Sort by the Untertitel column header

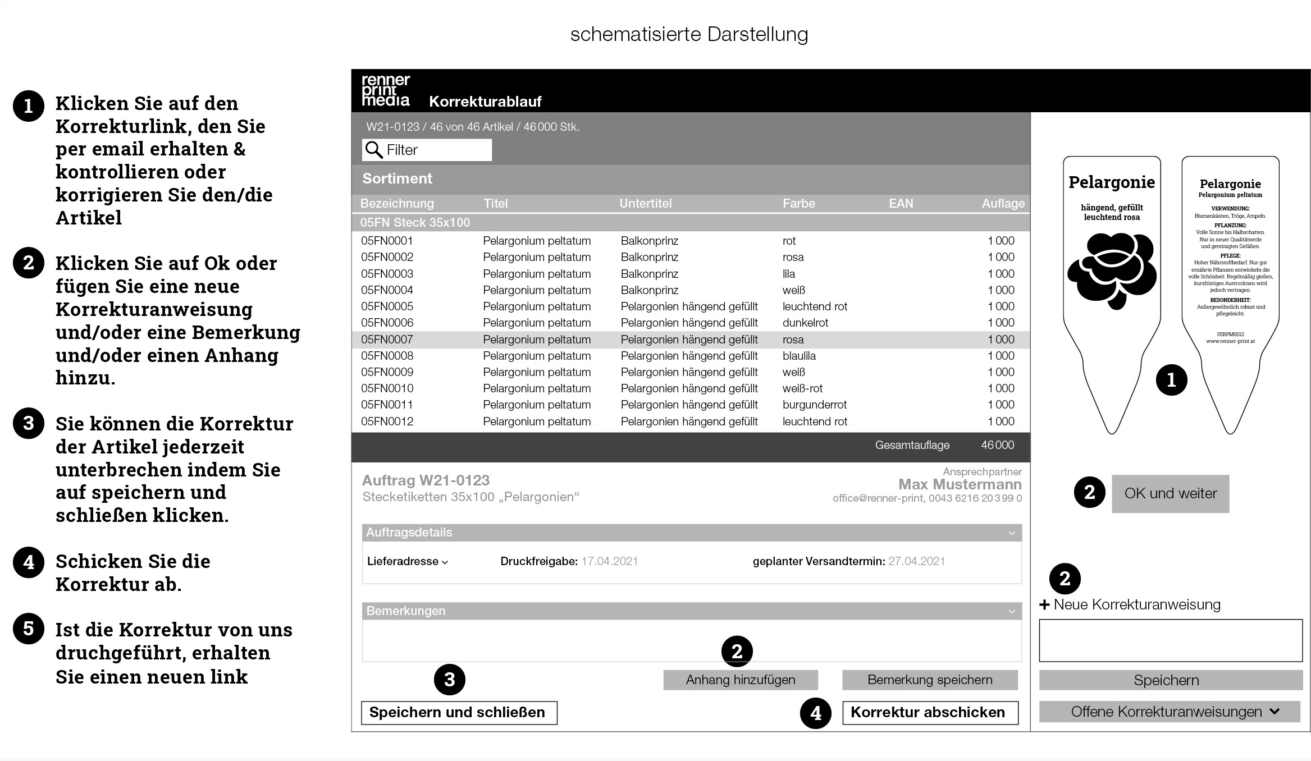click(645, 203)
